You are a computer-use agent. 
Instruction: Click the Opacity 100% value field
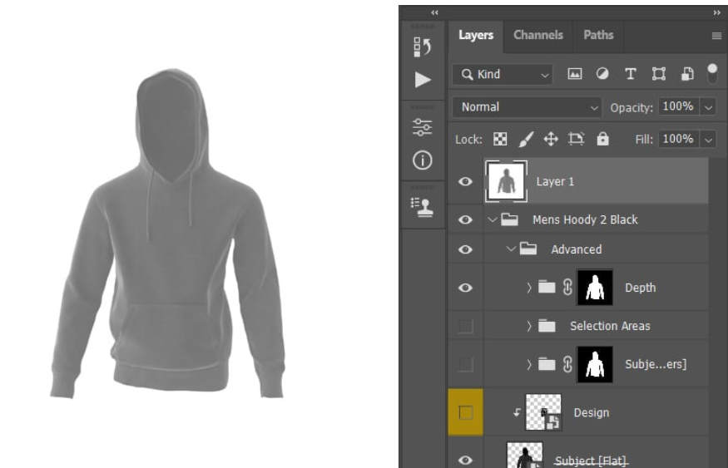(x=678, y=106)
